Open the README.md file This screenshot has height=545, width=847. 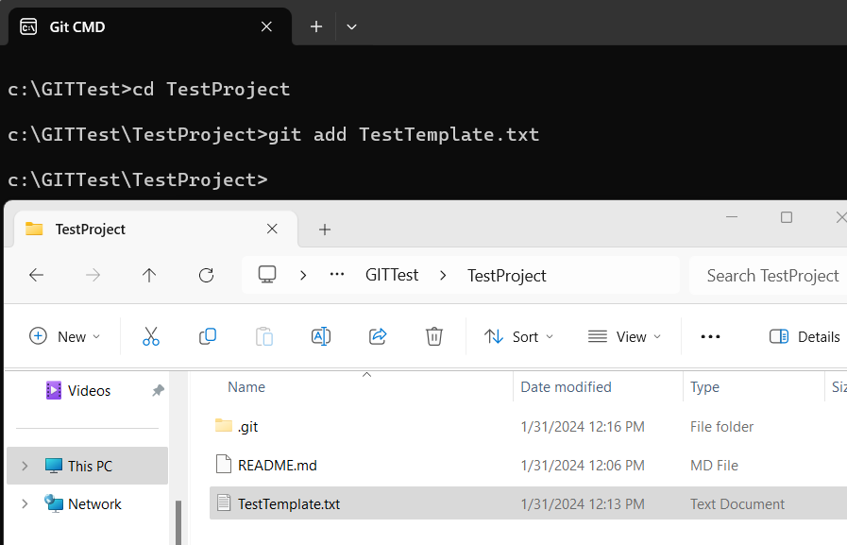point(278,465)
